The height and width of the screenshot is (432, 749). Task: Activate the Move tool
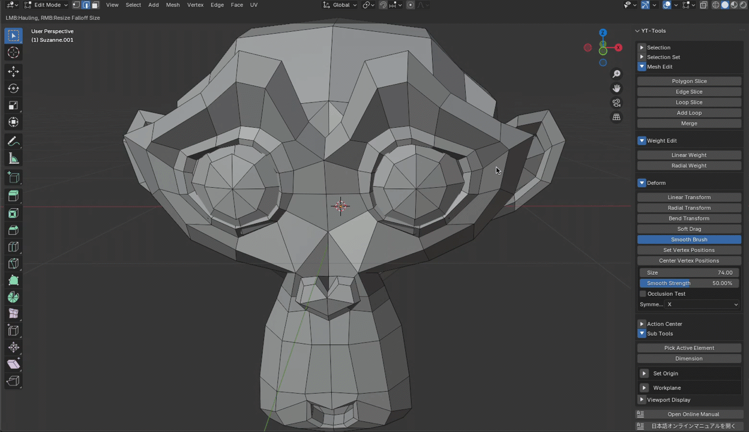click(13, 72)
